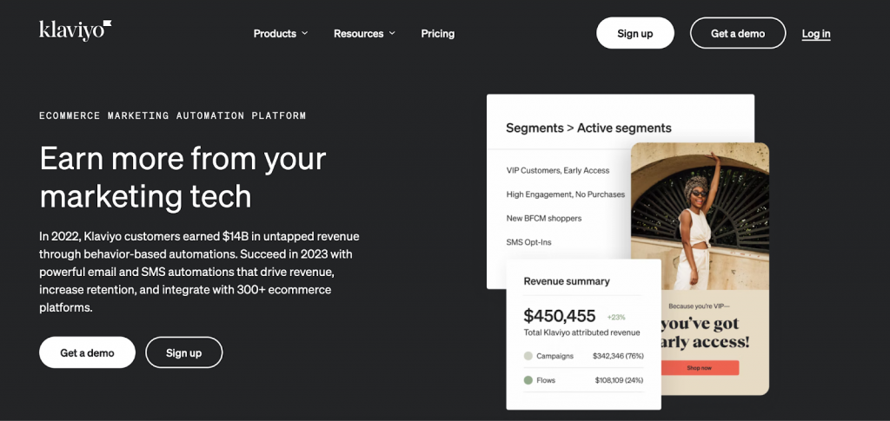Expand the Resources dropdown chevron
This screenshot has width=890, height=421.
tap(392, 34)
